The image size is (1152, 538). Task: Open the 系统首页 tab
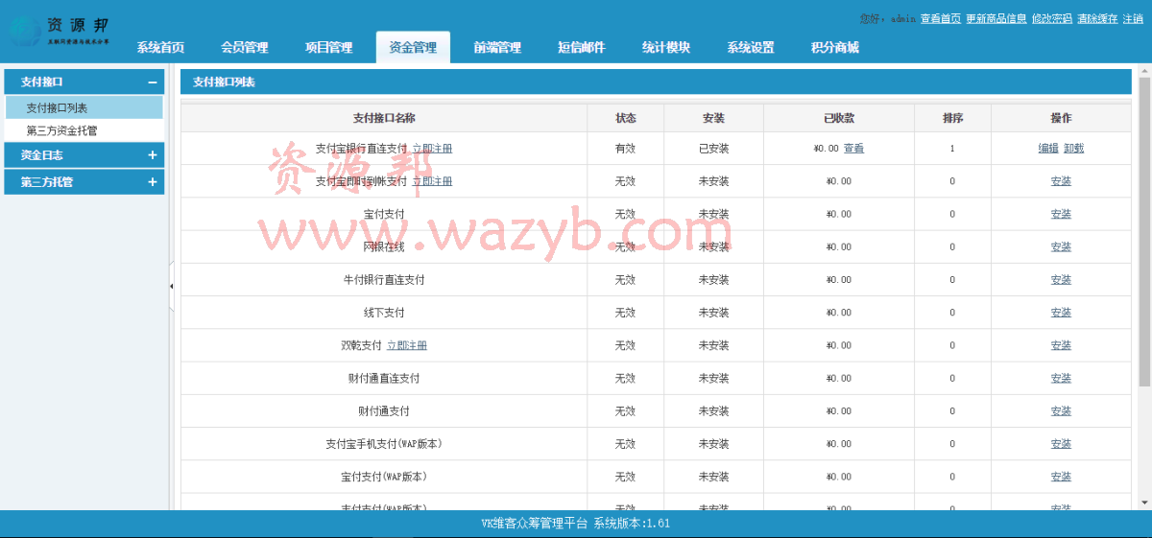click(x=160, y=48)
